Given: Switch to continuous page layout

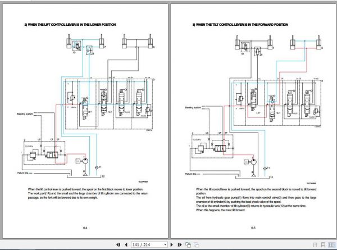Looking at the screenshot, I should pyautogui.click(x=323, y=245).
